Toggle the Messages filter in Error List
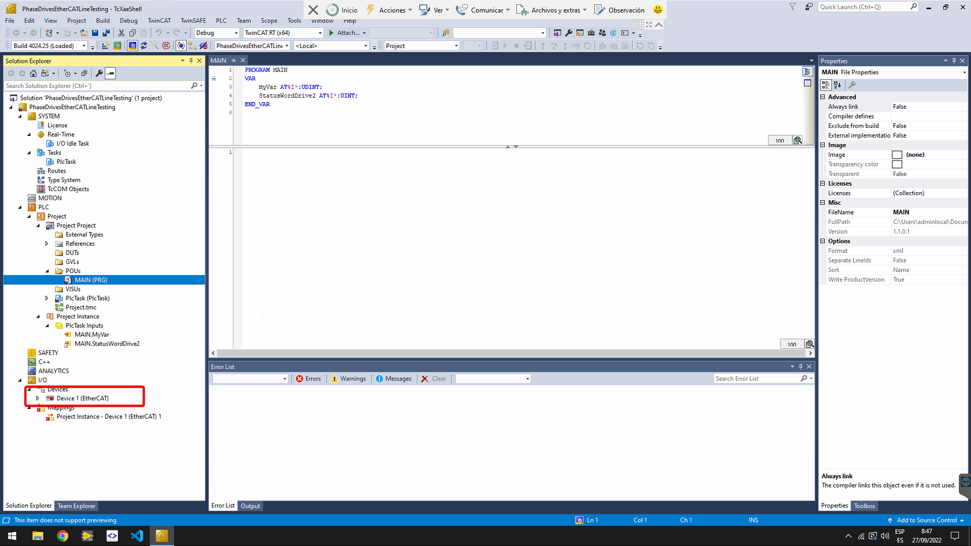Image resolution: width=971 pixels, height=546 pixels. [394, 378]
